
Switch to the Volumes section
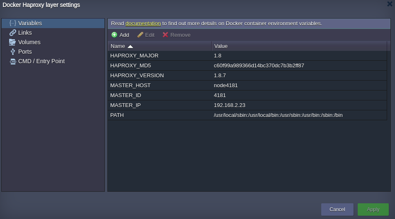point(53,42)
